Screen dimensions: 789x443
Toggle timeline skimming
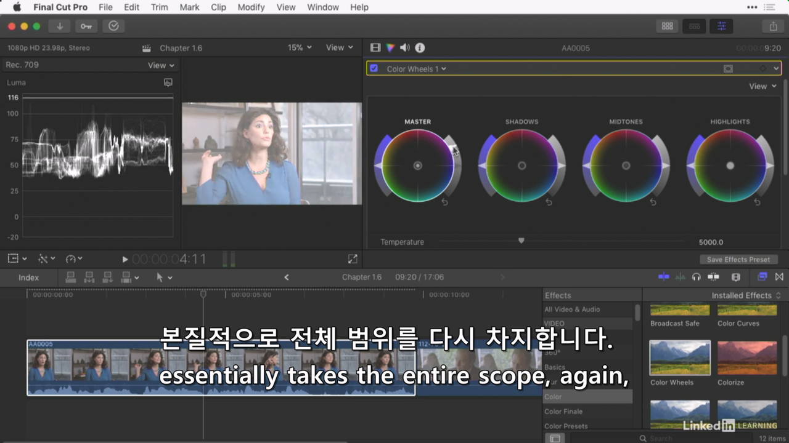(664, 277)
